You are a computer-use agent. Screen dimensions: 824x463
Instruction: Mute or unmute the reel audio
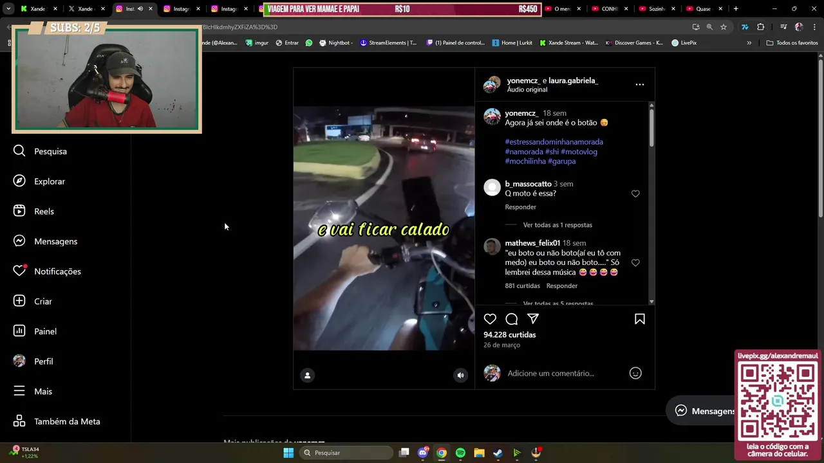[460, 376]
